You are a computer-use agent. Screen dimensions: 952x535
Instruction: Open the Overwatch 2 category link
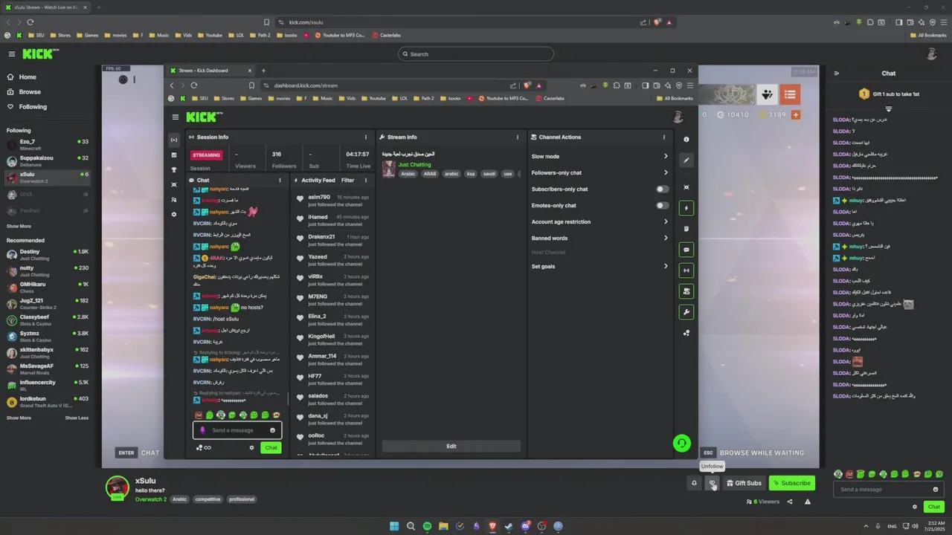pyautogui.click(x=151, y=499)
